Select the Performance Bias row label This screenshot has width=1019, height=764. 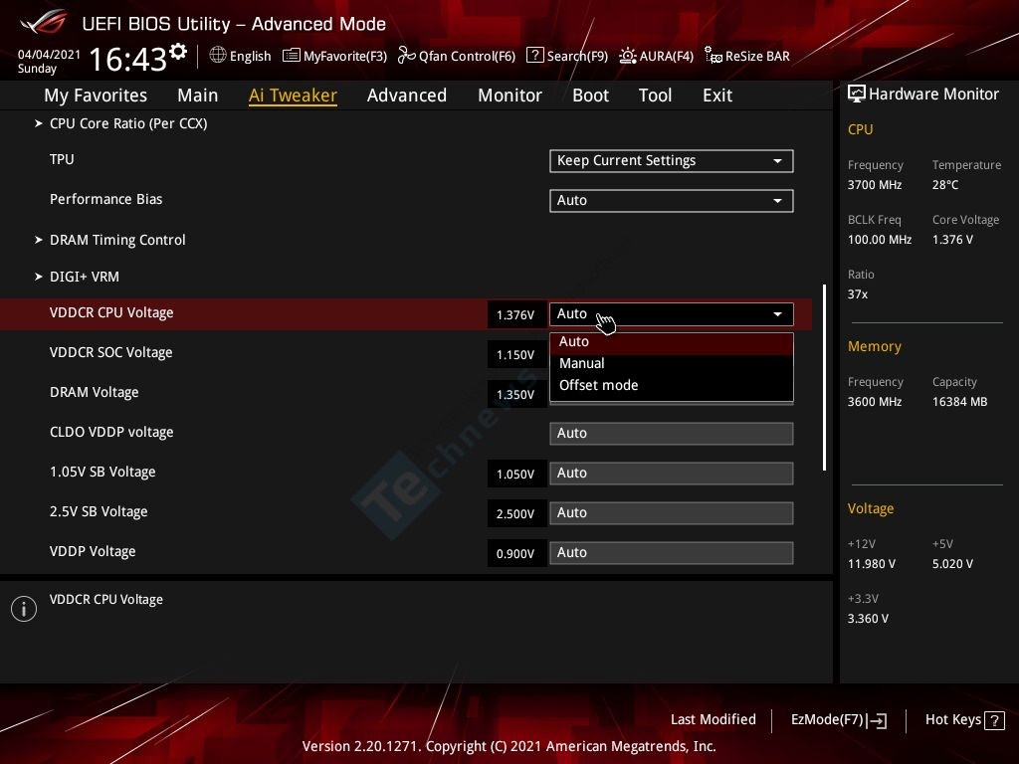(105, 199)
